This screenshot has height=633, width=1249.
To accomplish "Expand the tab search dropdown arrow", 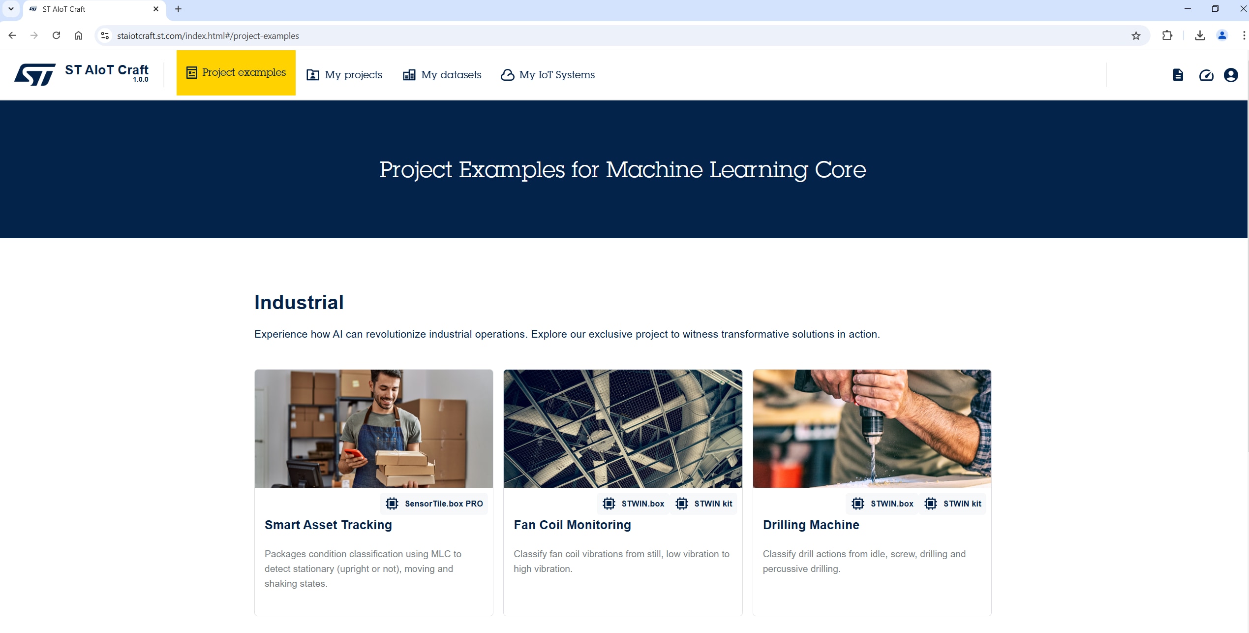I will (11, 9).
